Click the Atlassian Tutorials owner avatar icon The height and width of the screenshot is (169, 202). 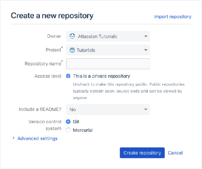click(x=72, y=36)
